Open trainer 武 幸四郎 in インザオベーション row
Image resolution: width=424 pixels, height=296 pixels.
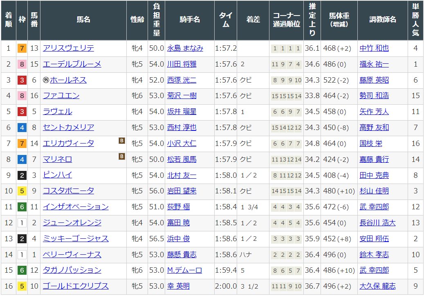tap(374, 207)
